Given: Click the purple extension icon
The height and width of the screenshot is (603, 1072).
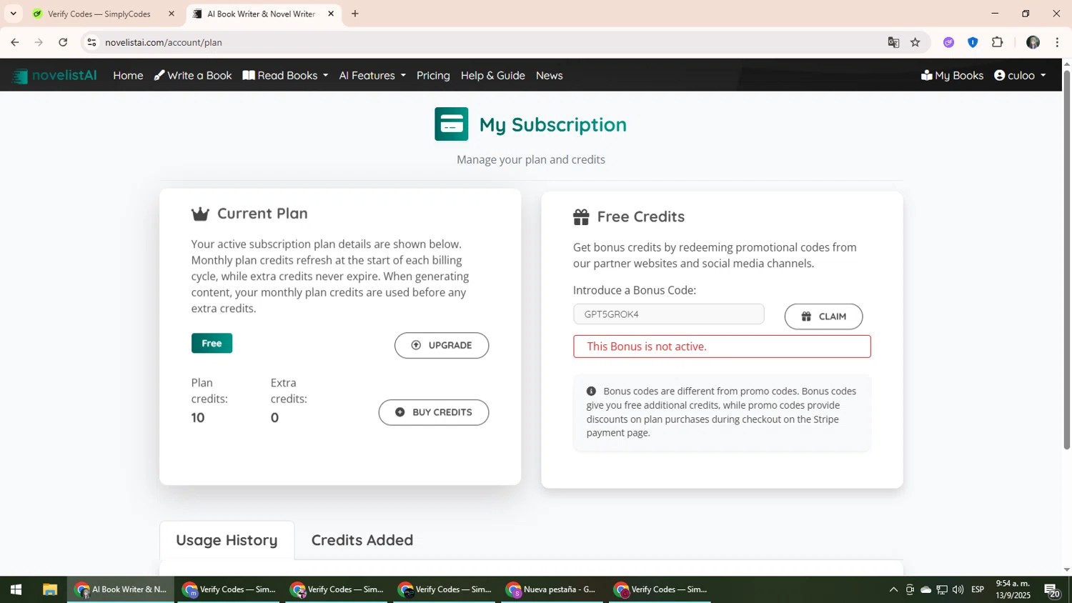Looking at the screenshot, I should click(948, 42).
